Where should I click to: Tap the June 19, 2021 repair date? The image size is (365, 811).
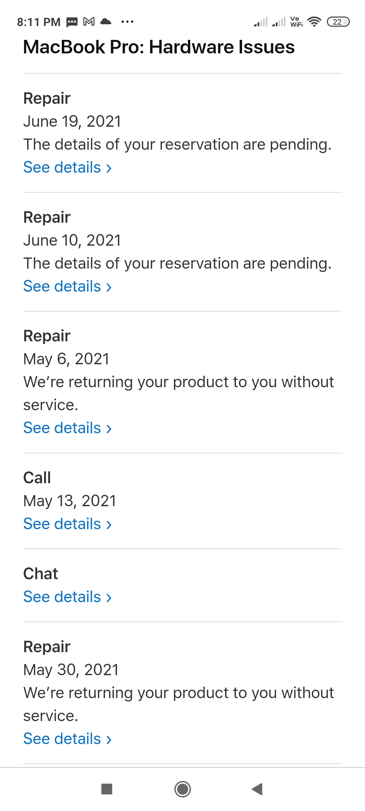click(x=72, y=121)
